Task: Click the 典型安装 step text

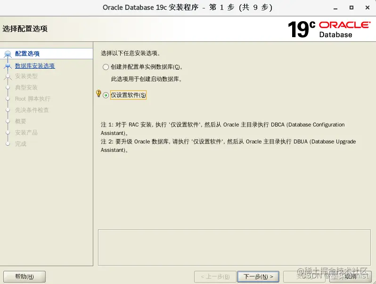Action: [26, 87]
